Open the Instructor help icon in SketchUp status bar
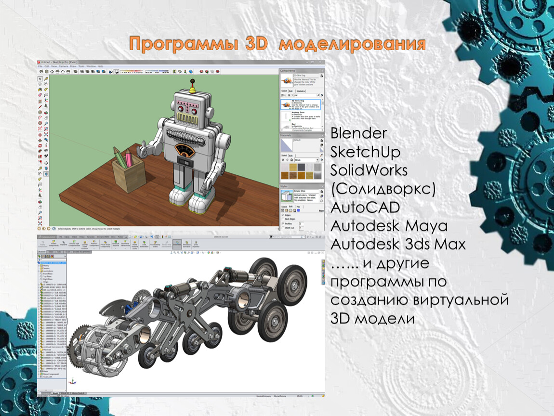This screenshot has height=416, width=554. pos(54,229)
